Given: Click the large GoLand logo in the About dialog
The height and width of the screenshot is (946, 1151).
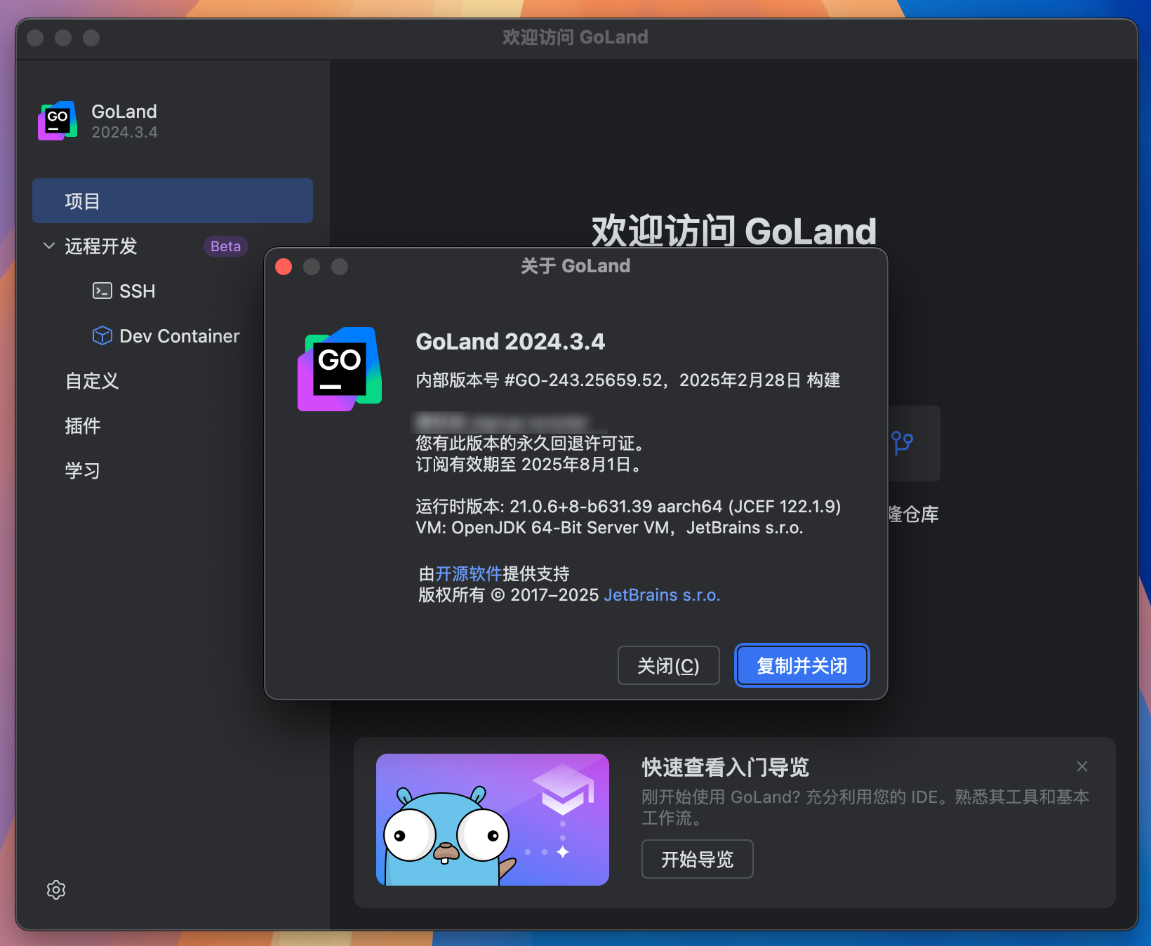Looking at the screenshot, I should (340, 369).
